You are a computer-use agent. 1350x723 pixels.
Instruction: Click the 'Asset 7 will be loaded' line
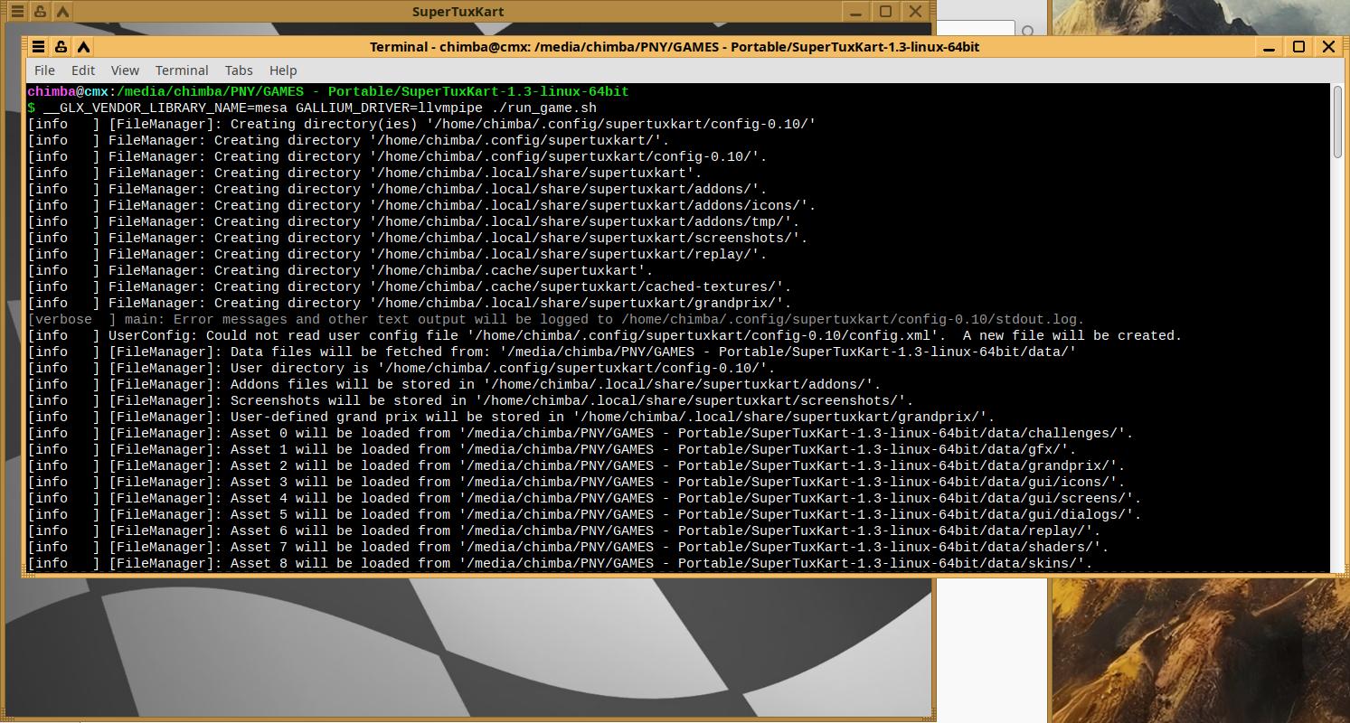point(568,547)
